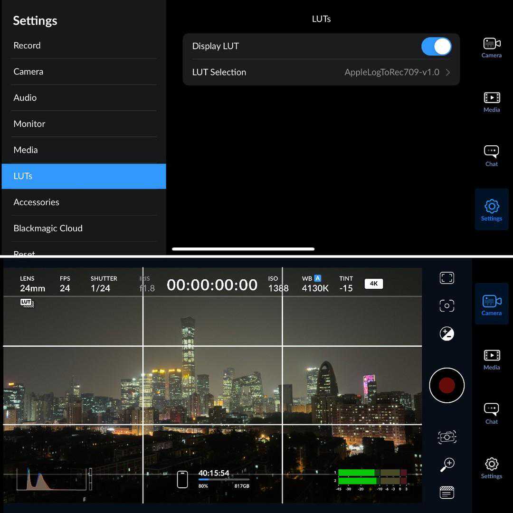Open the slate clapperboard icon

[x=446, y=493]
